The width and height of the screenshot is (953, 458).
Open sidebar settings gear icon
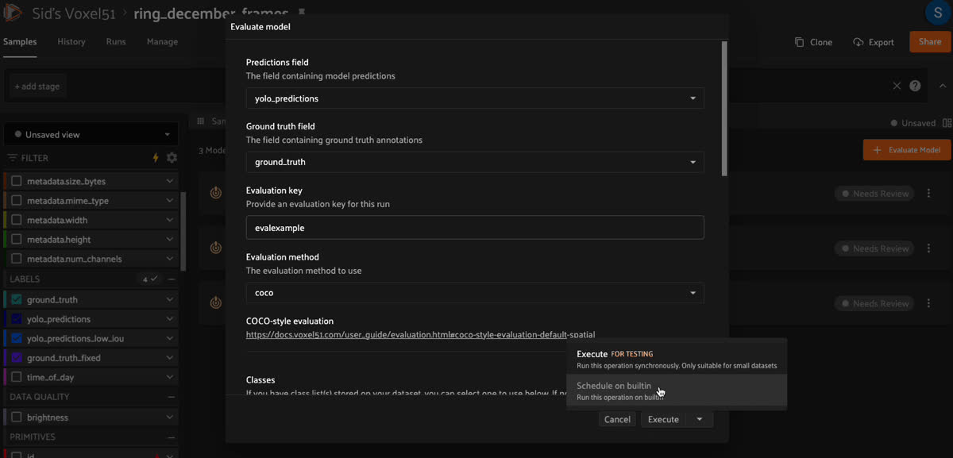172,158
